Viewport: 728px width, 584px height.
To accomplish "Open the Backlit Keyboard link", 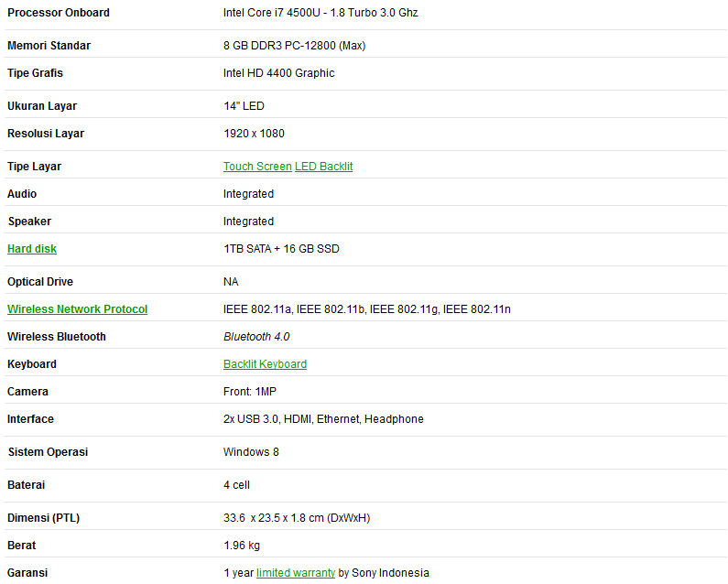I will point(266,364).
